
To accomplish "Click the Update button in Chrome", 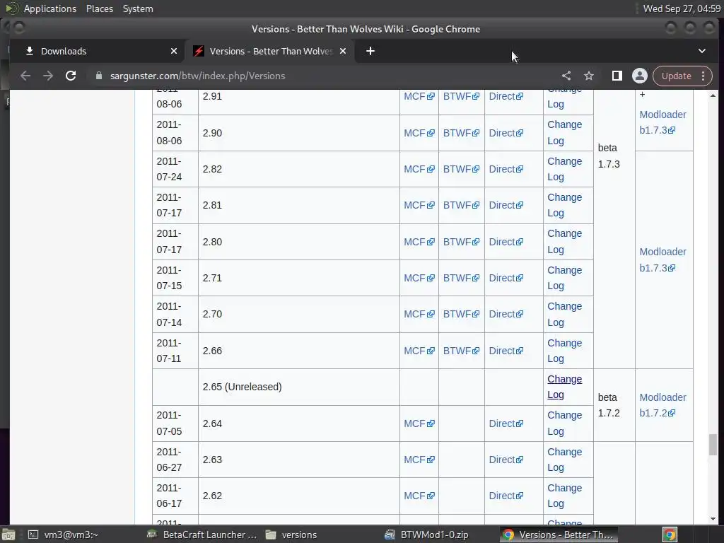I will (677, 76).
